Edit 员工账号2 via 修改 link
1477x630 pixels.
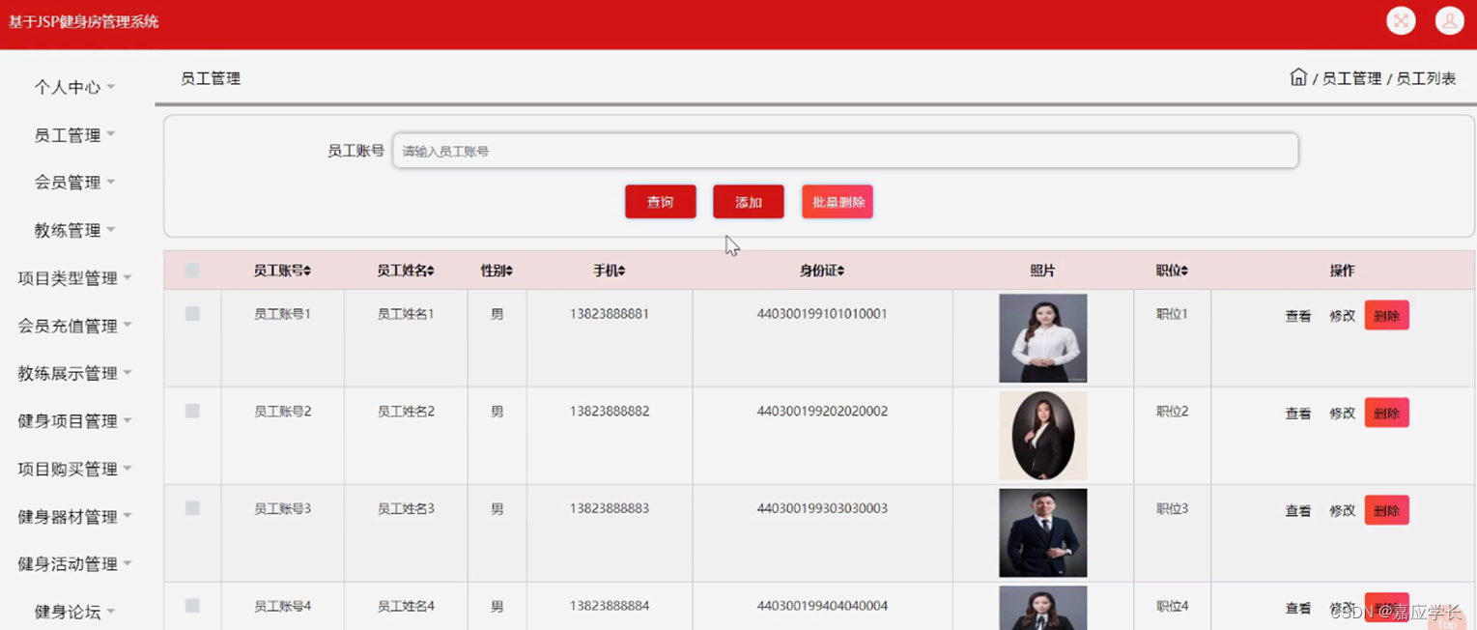point(1343,414)
